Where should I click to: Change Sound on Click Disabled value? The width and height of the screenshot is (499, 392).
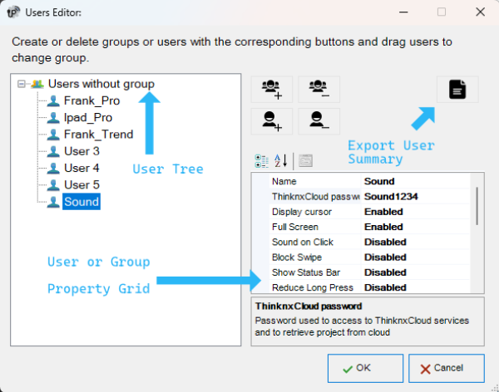pyautogui.click(x=415, y=243)
